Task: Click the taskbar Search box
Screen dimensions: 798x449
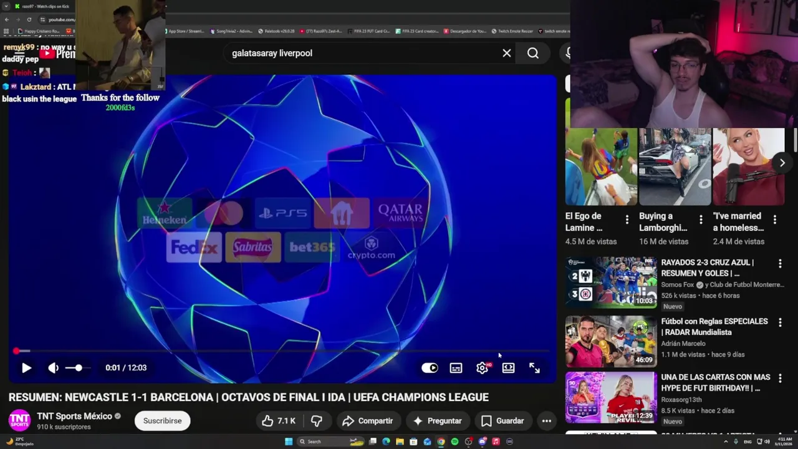Action: 330,442
